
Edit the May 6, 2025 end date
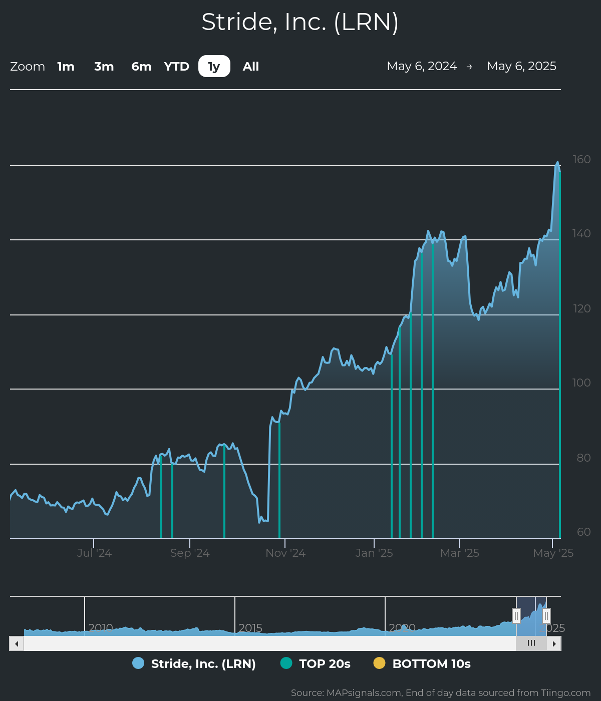pos(522,66)
